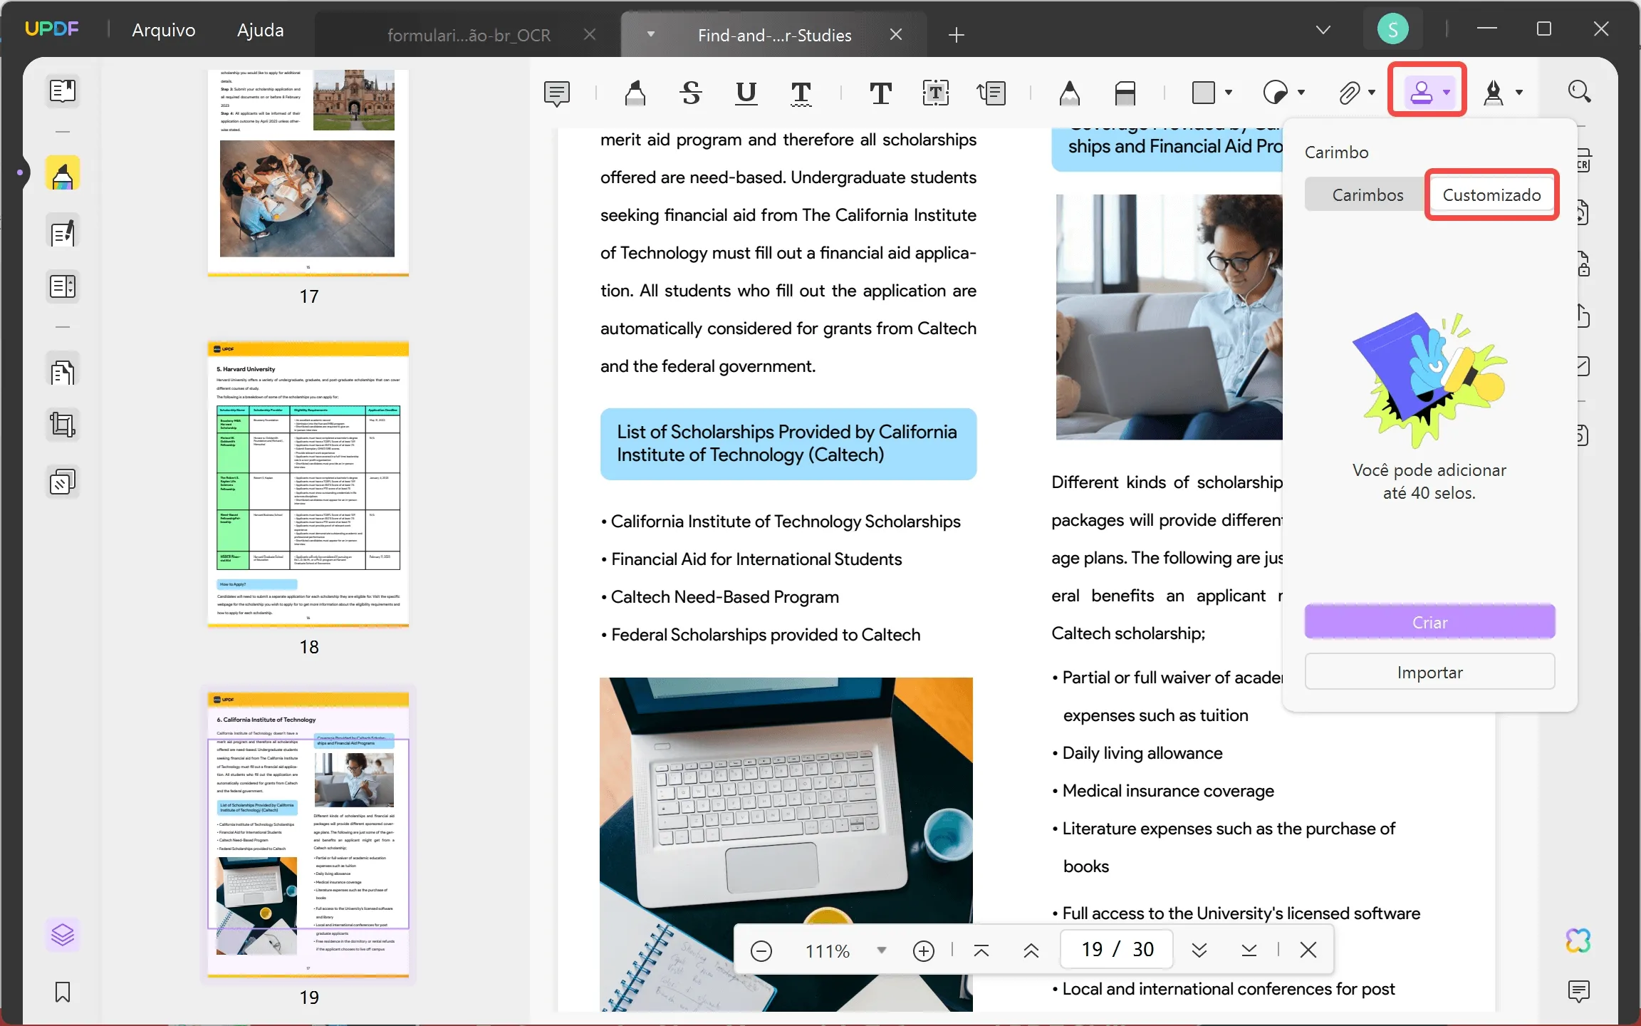Screen dimensions: 1641x1026
Task: Select the sticky note comment tool
Action: coord(558,93)
